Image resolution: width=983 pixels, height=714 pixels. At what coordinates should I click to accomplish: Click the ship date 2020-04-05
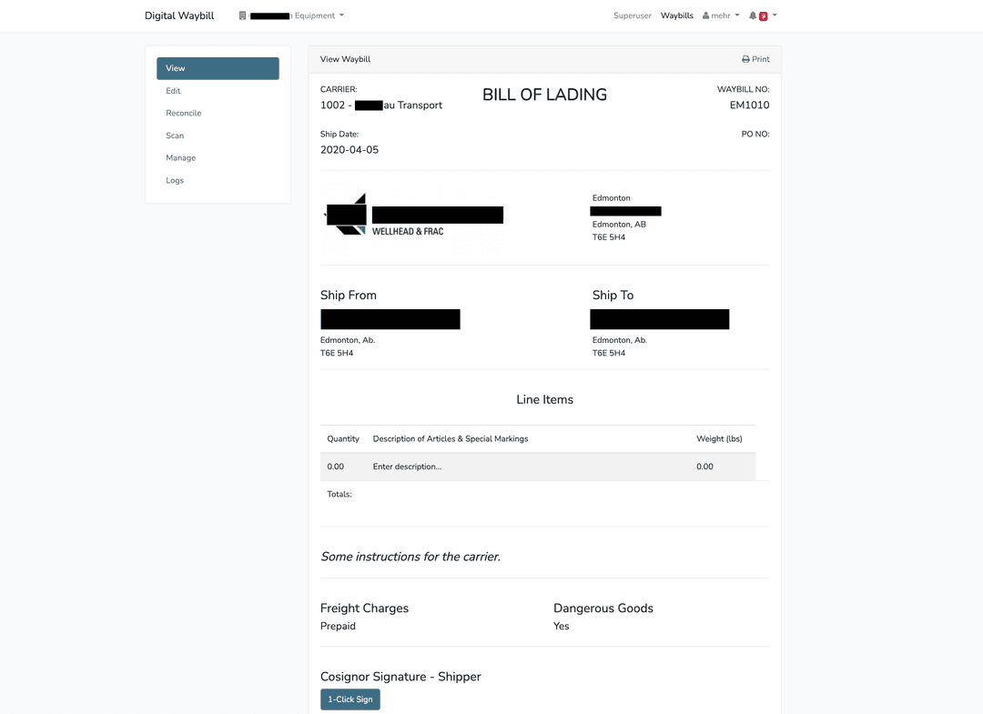tap(350, 150)
